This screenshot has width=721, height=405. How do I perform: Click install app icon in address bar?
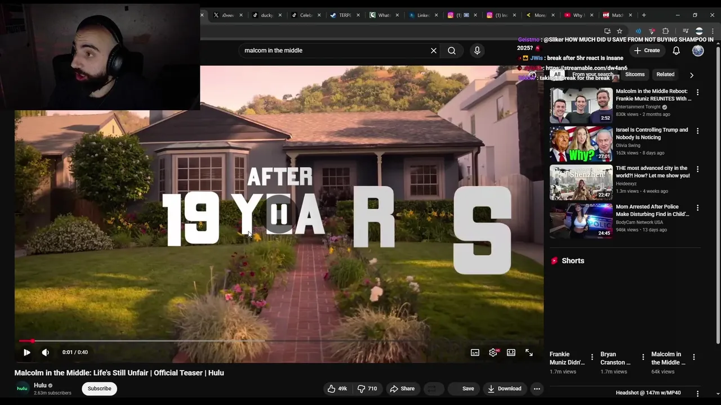(607, 31)
